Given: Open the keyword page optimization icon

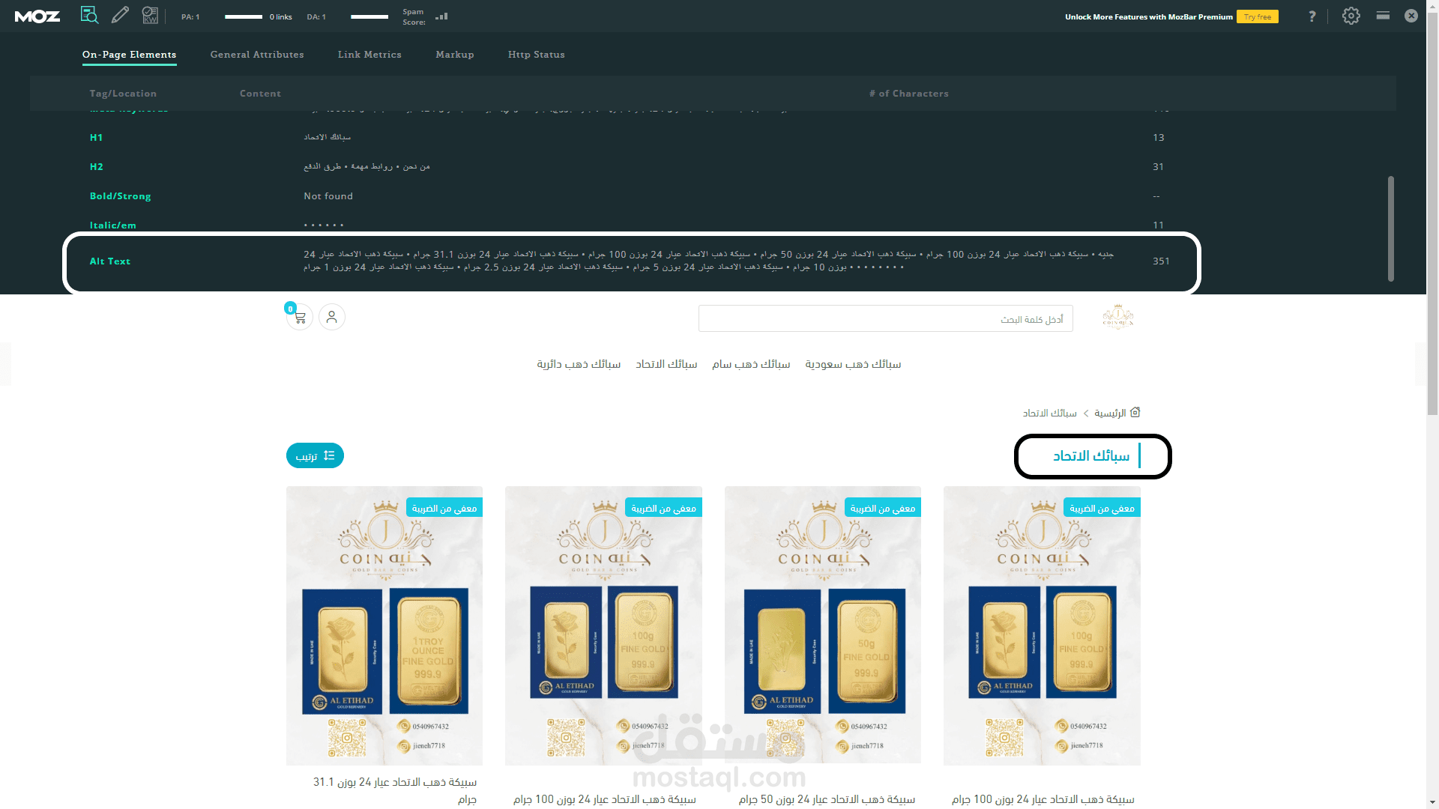Looking at the screenshot, I should click(x=150, y=15).
